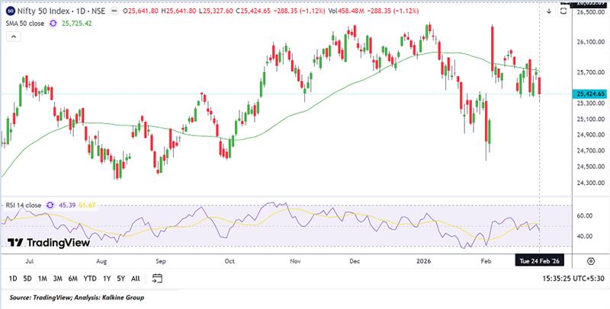This screenshot has height=309, width=610.
Task: Select the 1D time range
Action: [x=13, y=279]
